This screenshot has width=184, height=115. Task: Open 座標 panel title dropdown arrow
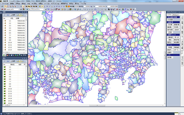click(23, 12)
